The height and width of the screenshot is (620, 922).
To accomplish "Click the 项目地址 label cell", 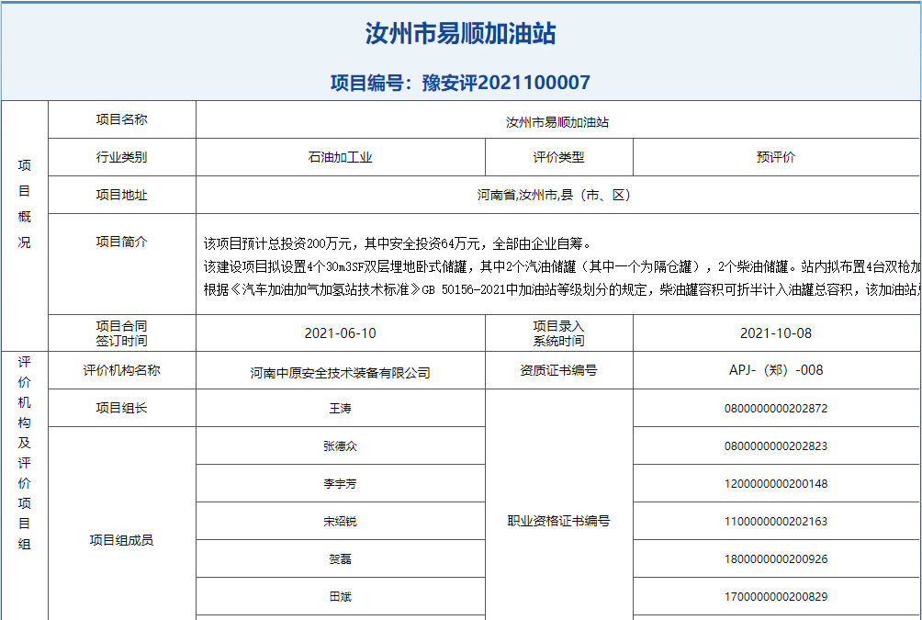I will coord(122,195).
